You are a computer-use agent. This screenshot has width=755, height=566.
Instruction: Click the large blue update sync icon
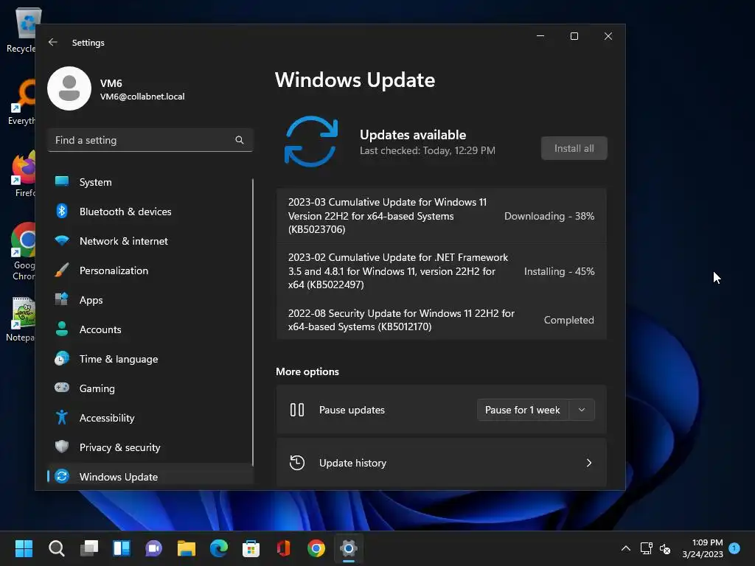[x=311, y=141]
